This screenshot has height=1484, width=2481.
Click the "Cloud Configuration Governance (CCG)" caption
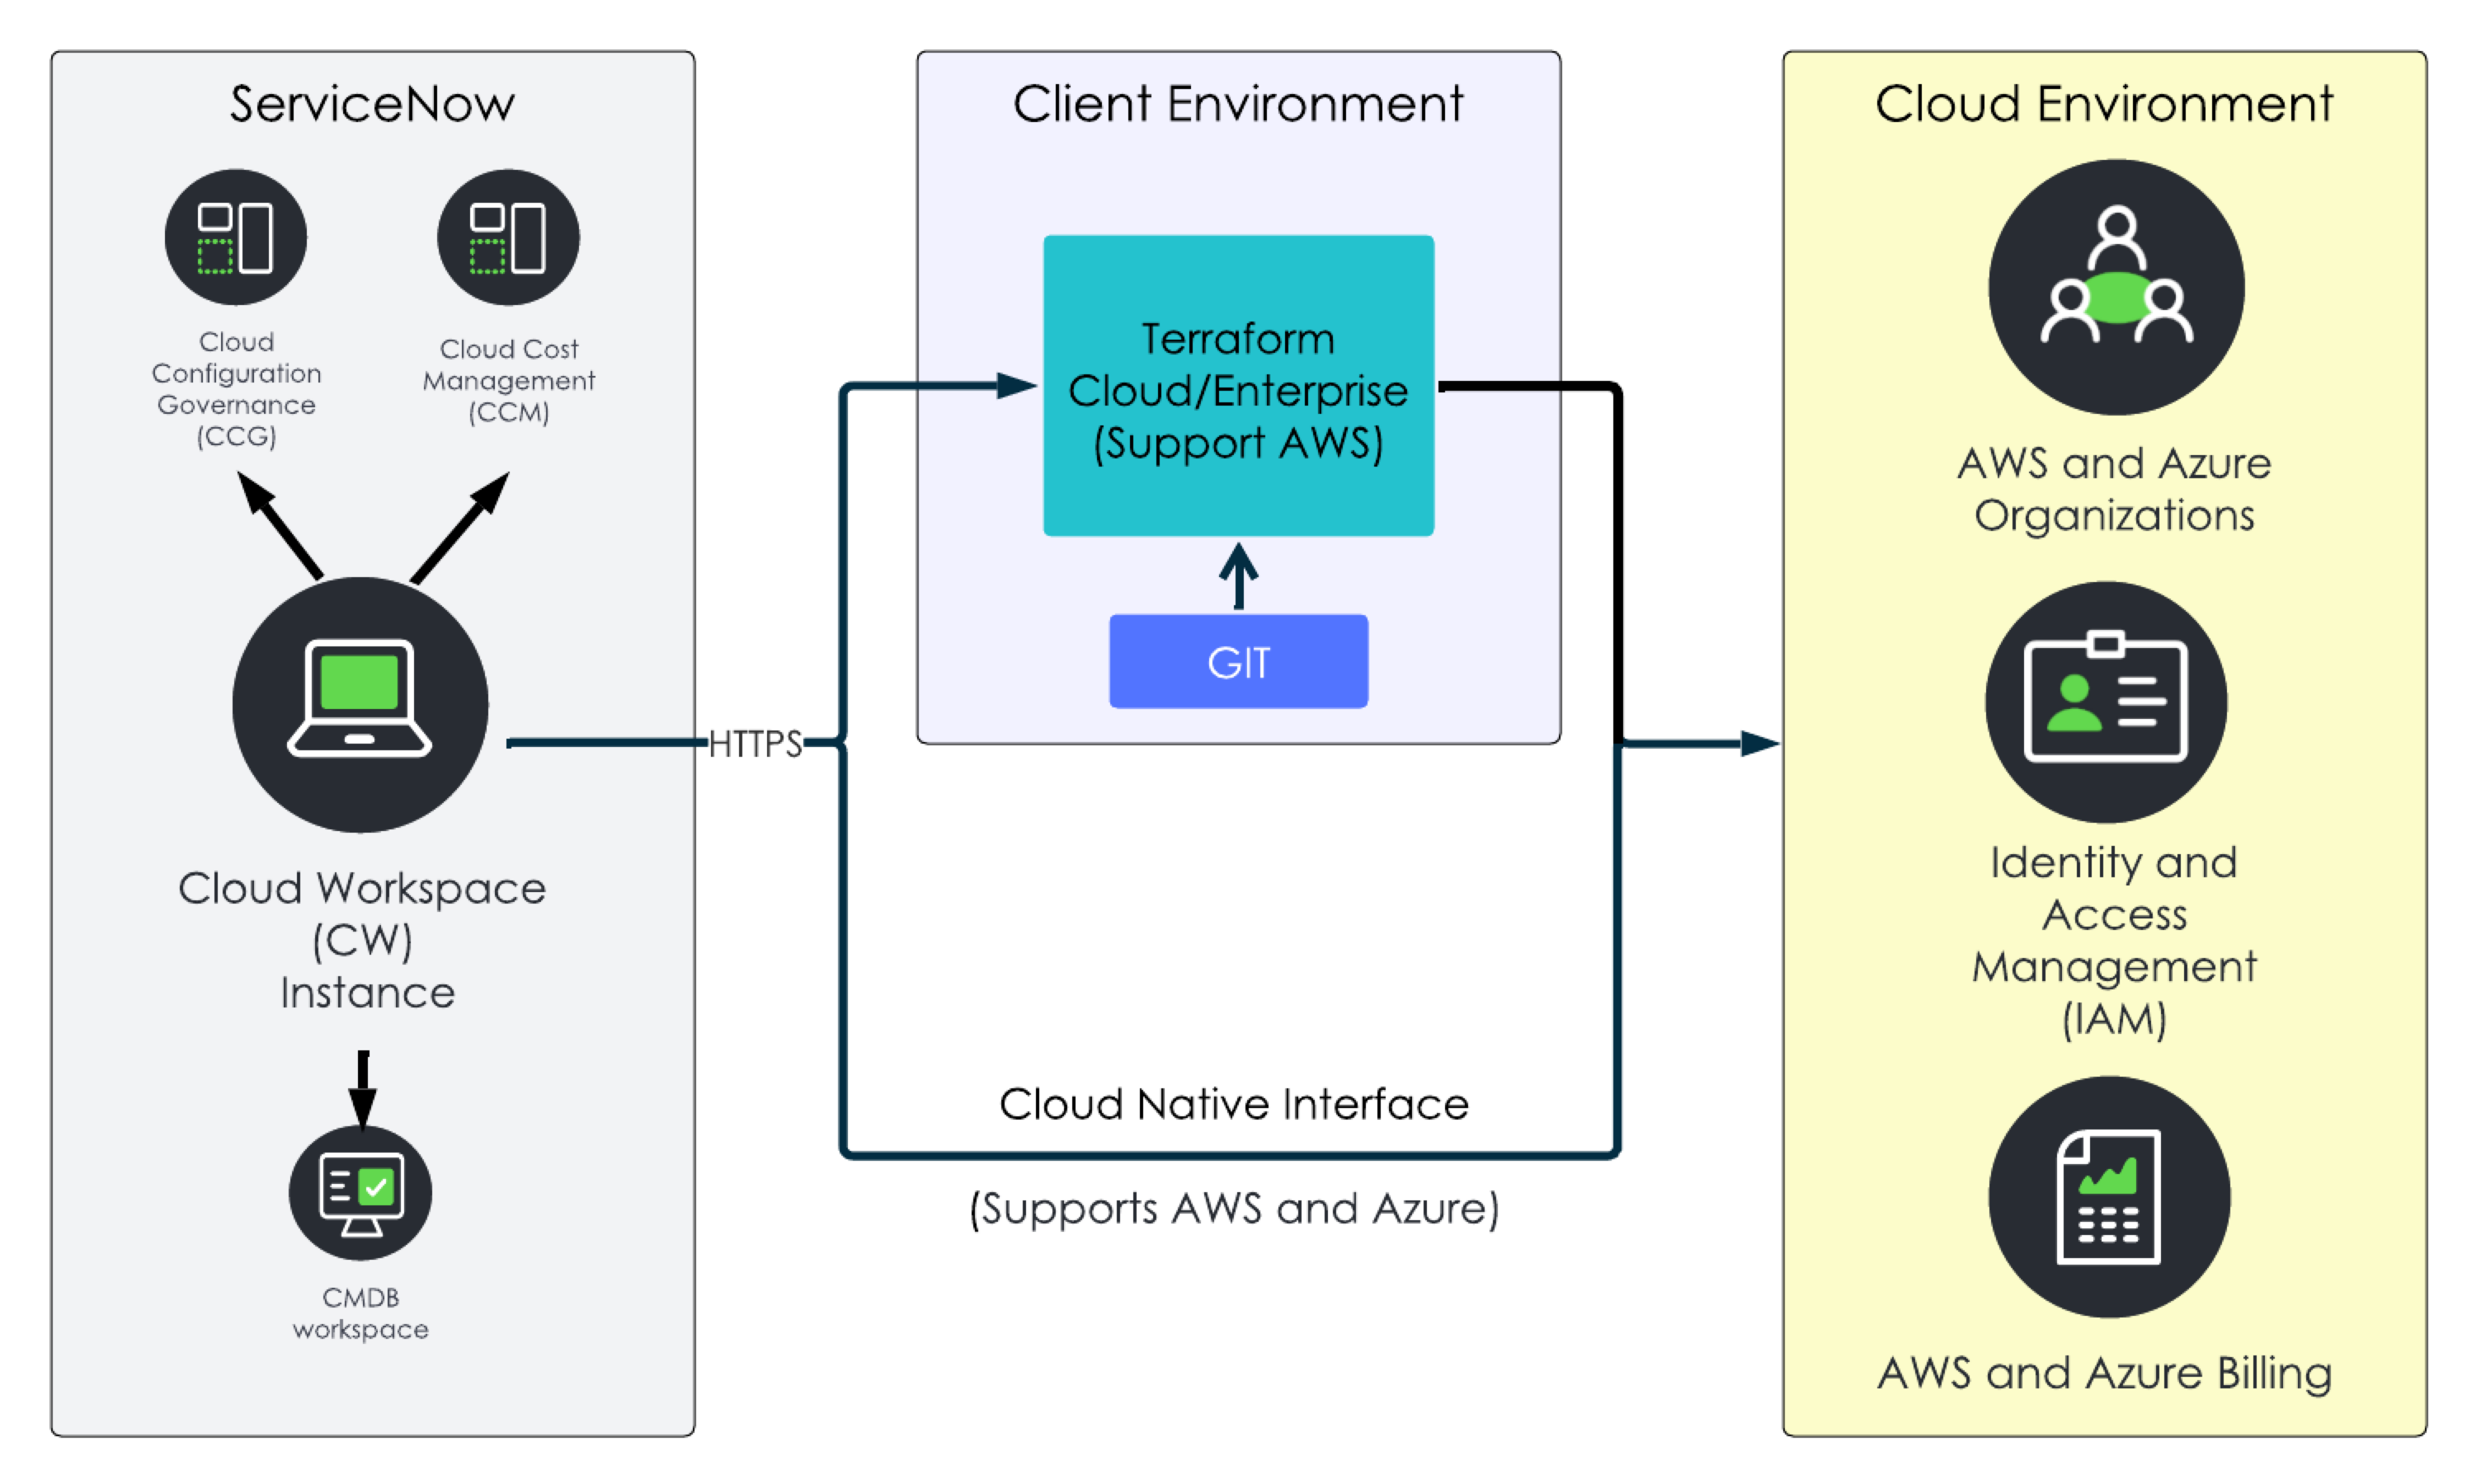click(236, 389)
